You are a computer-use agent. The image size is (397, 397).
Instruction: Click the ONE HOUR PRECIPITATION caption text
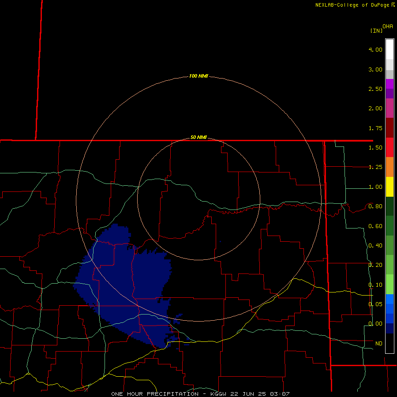tap(155, 394)
